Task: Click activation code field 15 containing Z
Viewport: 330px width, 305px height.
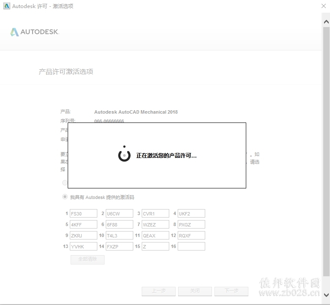Action: click(155, 246)
